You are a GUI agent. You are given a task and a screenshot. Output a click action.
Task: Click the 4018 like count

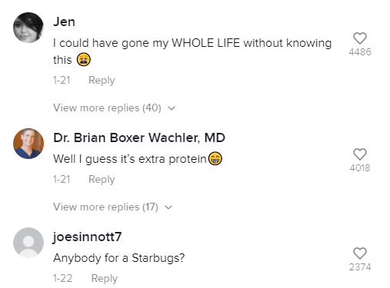click(360, 168)
